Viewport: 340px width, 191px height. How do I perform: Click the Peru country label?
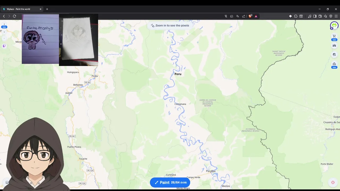tap(178, 74)
